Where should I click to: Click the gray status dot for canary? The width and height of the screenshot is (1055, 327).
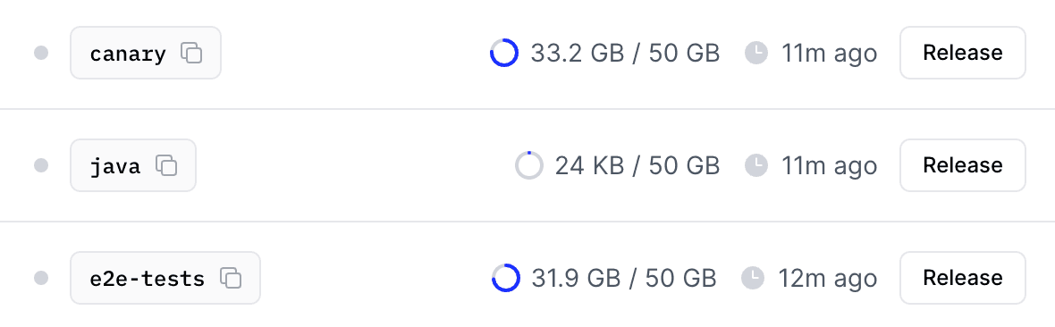(x=41, y=53)
